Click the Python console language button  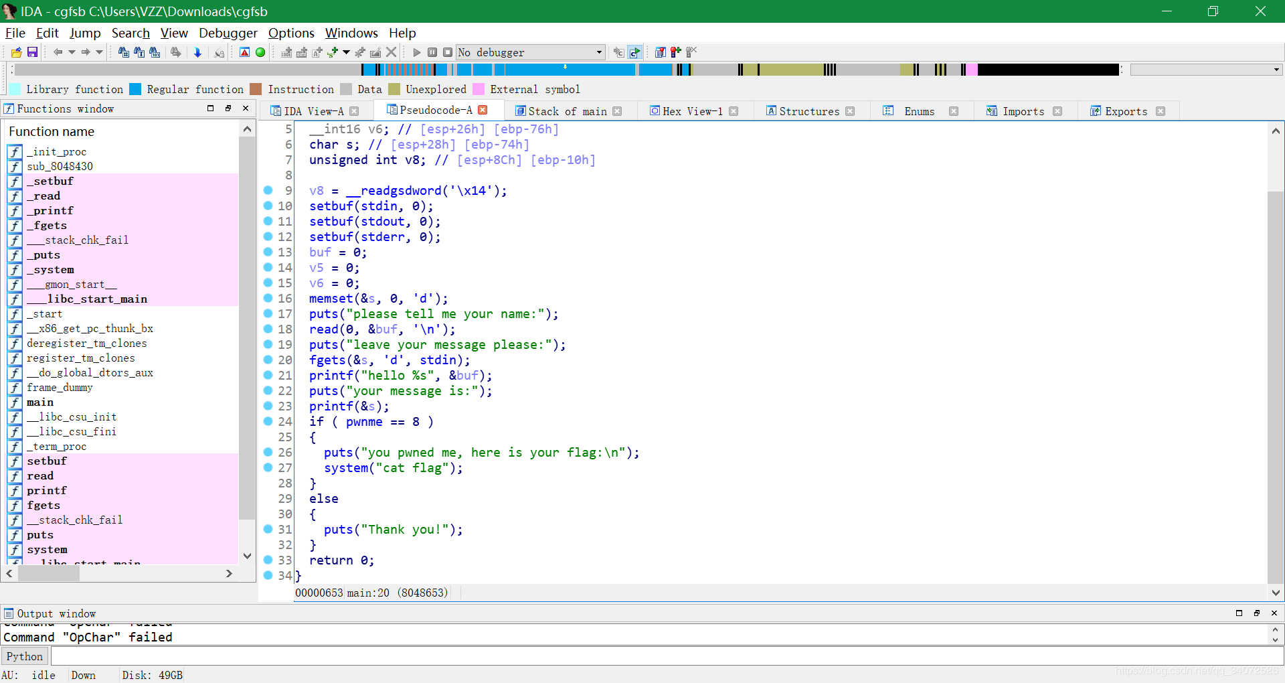[x=25, y=656]
